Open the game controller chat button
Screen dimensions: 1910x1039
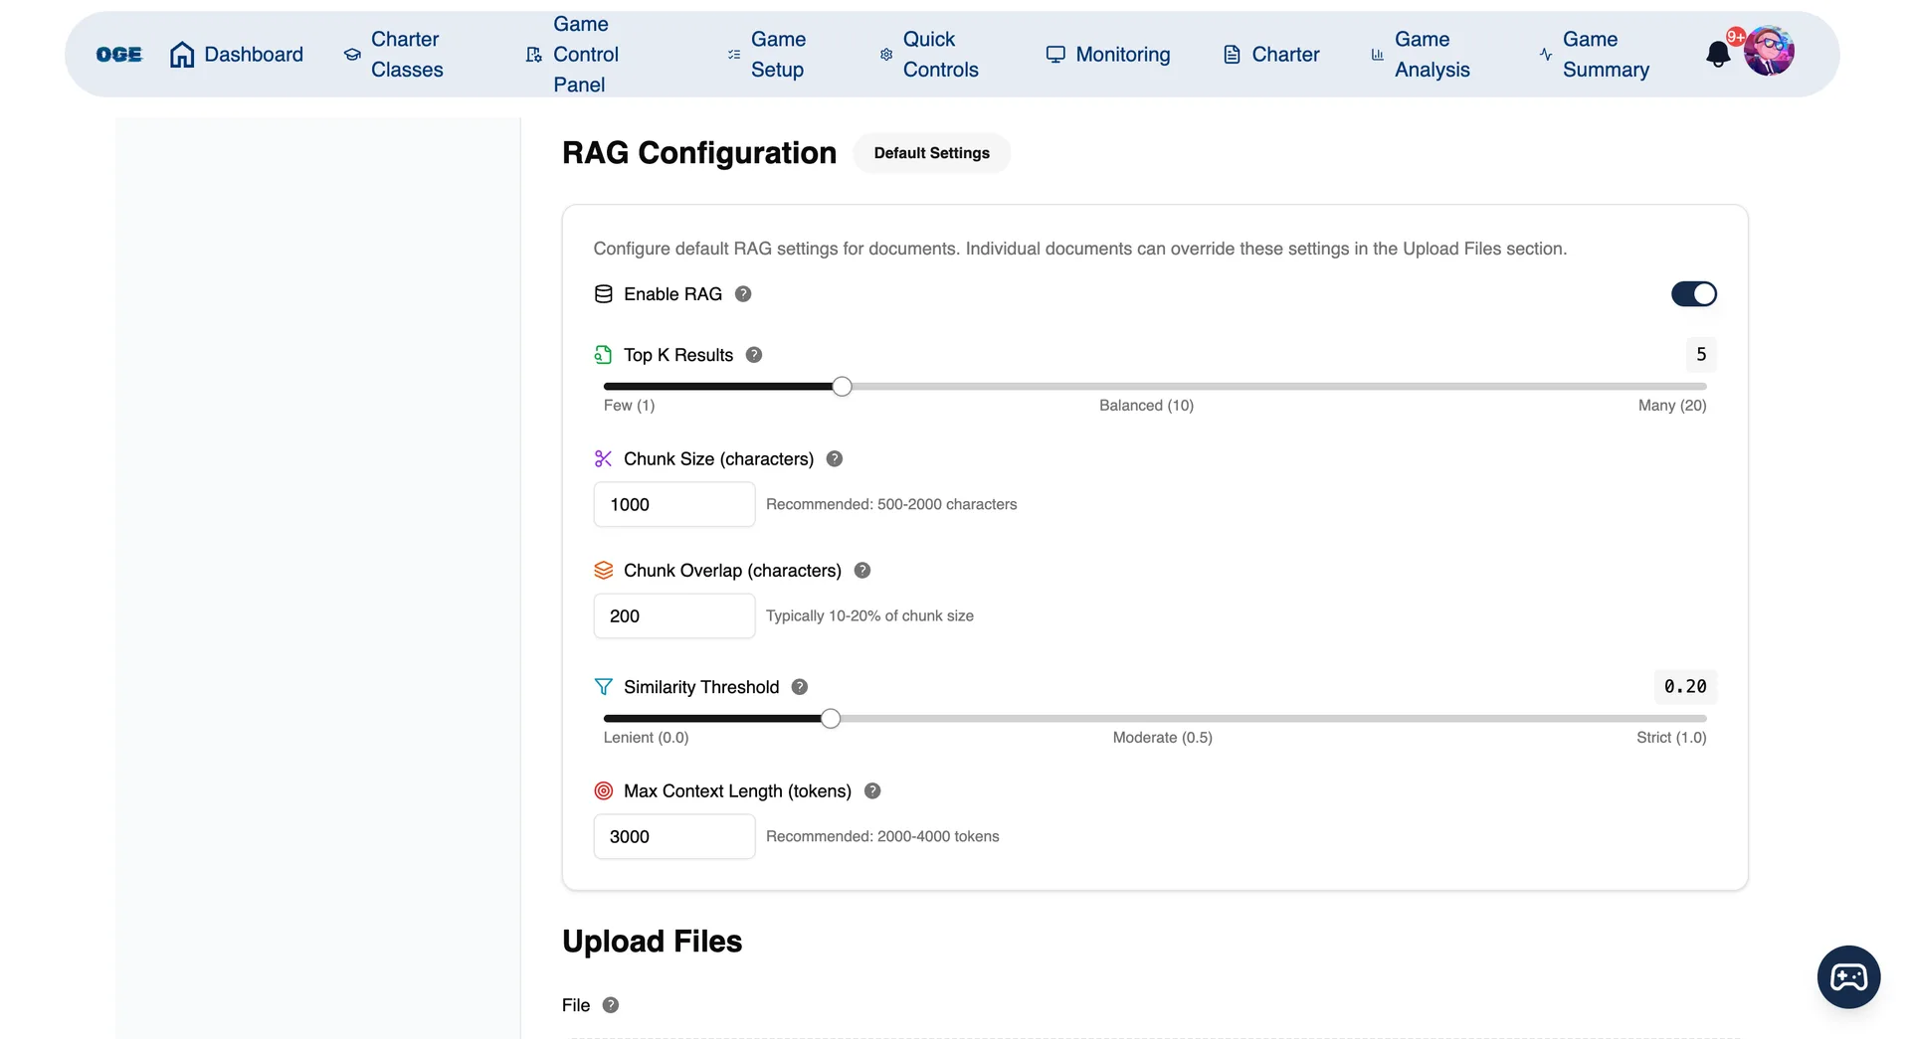1848,977
